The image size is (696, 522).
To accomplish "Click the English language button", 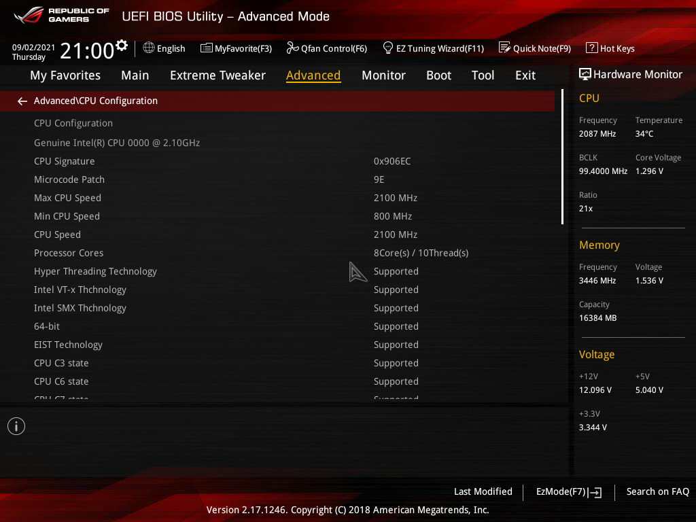I will [171, 48].
